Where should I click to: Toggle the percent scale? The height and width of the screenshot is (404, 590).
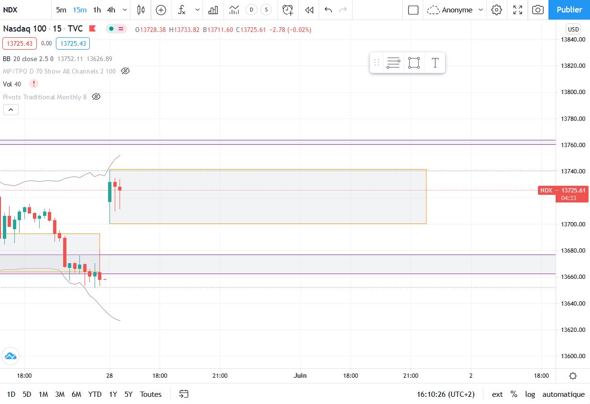click(x=514, y=394)
